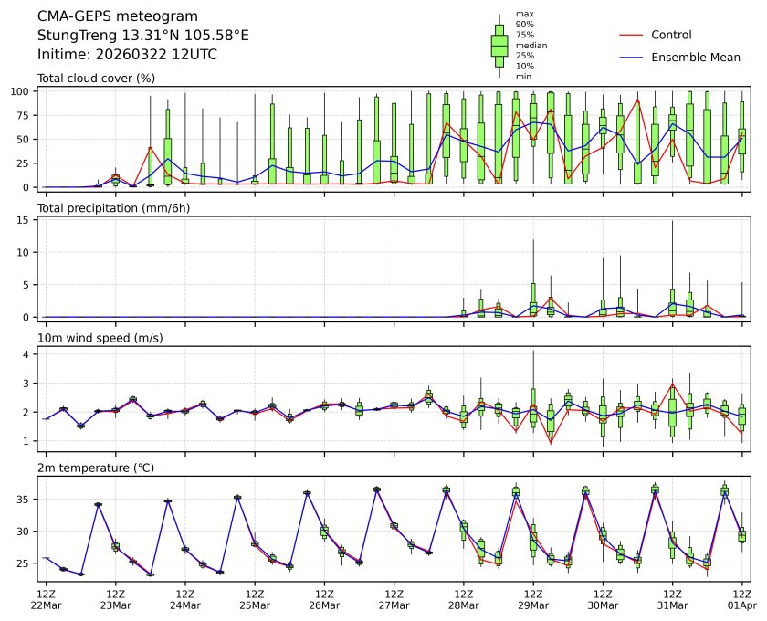Select the 01Apr tick on the time axis
The height and width of the screenshot is (621, 767).
[x=741, y=605]
